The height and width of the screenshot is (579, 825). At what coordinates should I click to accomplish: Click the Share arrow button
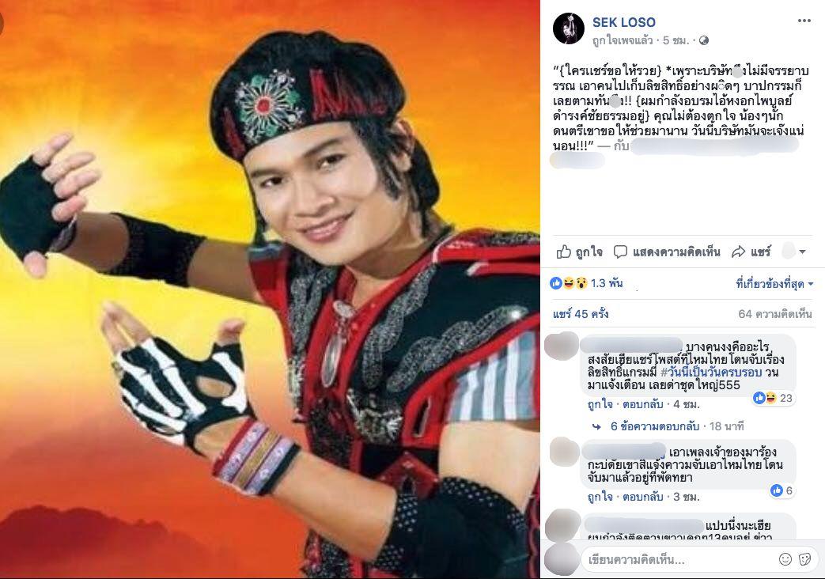tap(751, 252)
